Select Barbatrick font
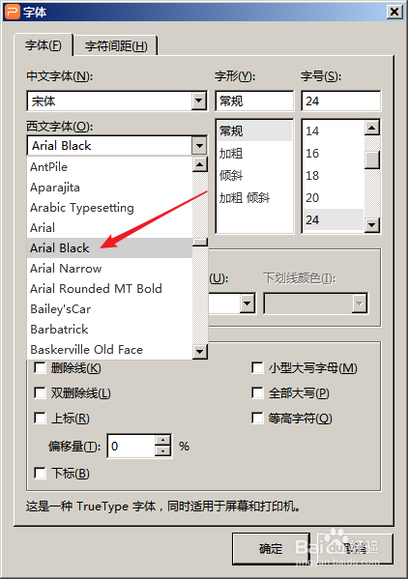Viewport: 408px width, 579px height. point(109,329)
